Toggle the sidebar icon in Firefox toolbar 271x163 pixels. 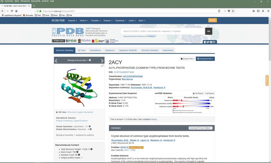coord(258,11)
